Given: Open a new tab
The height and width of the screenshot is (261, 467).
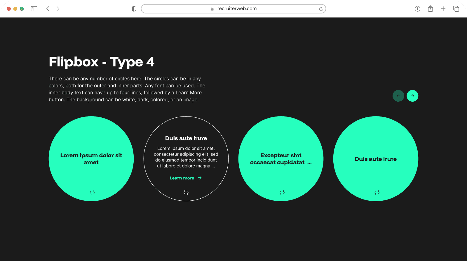Looking at the screenshot, I should 443,9.
